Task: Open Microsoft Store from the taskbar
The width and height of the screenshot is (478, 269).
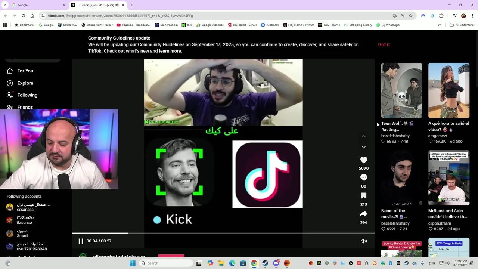Action: pyautogui.click(x=243, y=263)
